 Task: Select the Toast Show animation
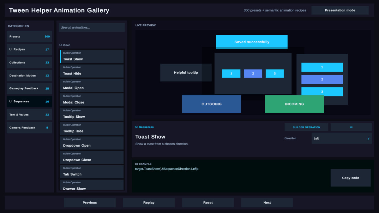coord(92,56)
